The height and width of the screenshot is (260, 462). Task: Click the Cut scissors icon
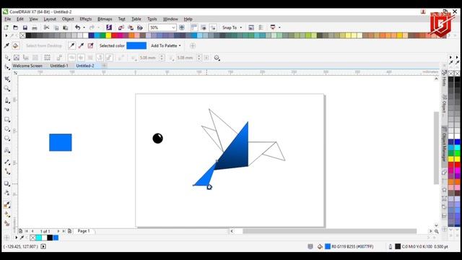point(46,27)
